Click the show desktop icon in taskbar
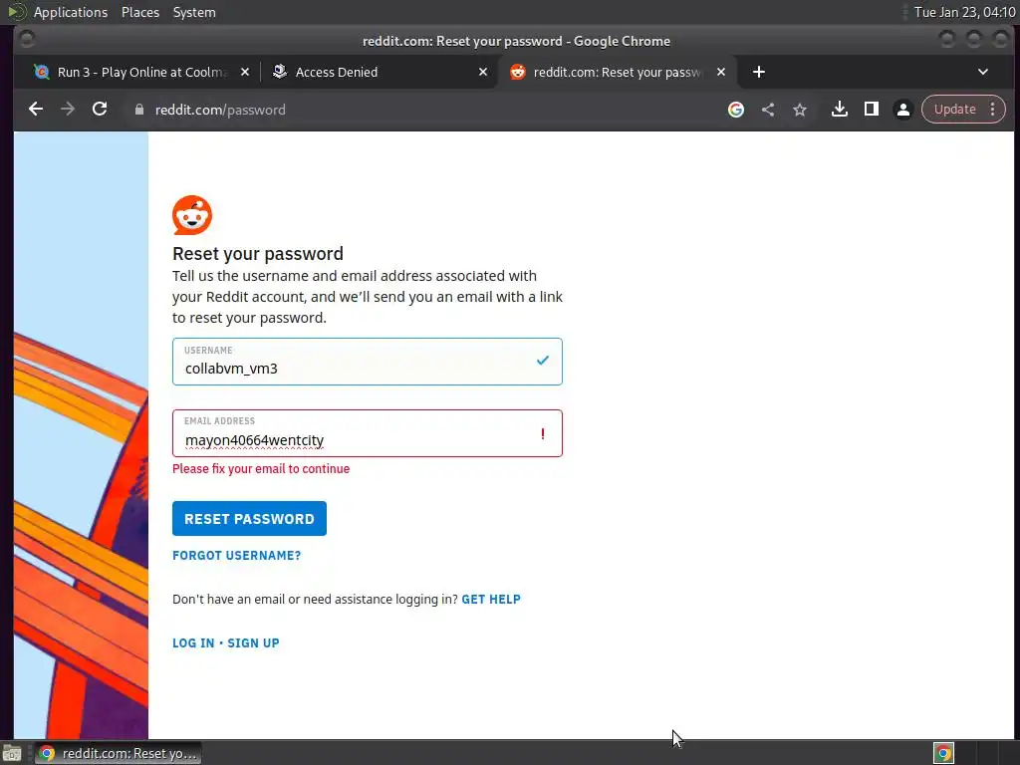This screenshot has width=1020, height=765. point(12,753)
